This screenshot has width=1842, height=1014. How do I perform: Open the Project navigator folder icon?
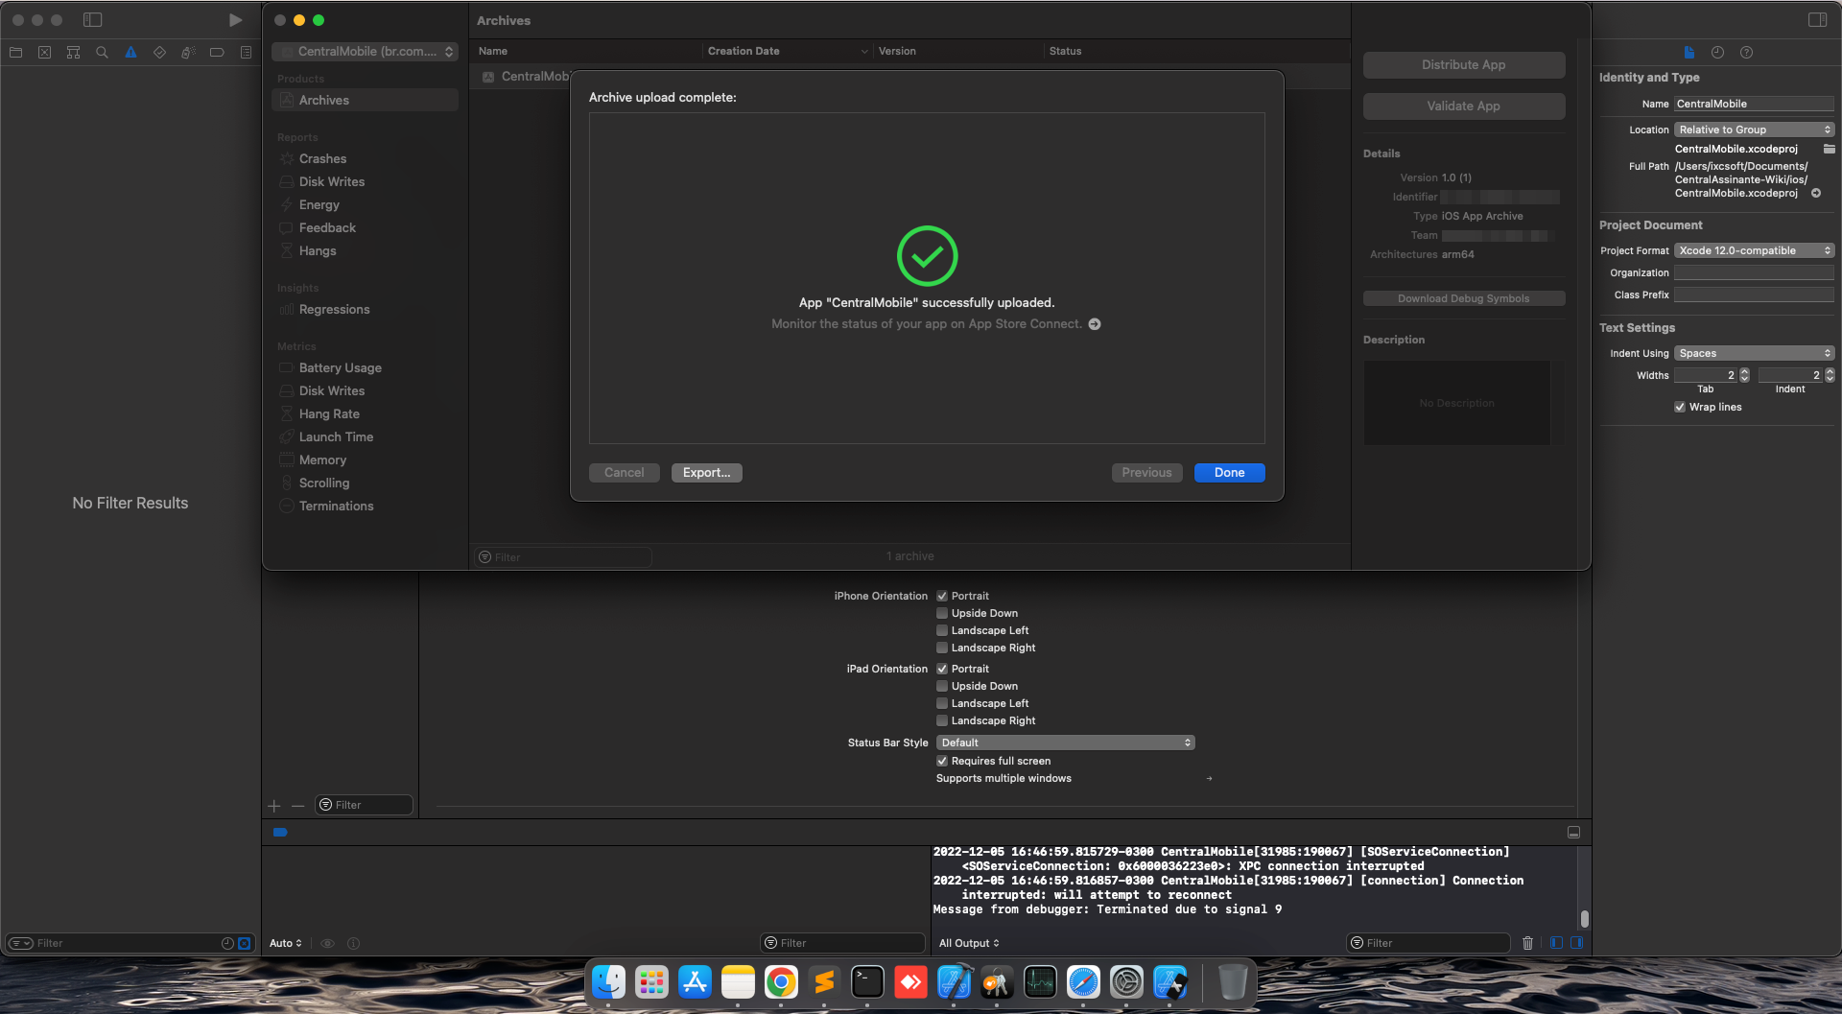coord(16,53)
